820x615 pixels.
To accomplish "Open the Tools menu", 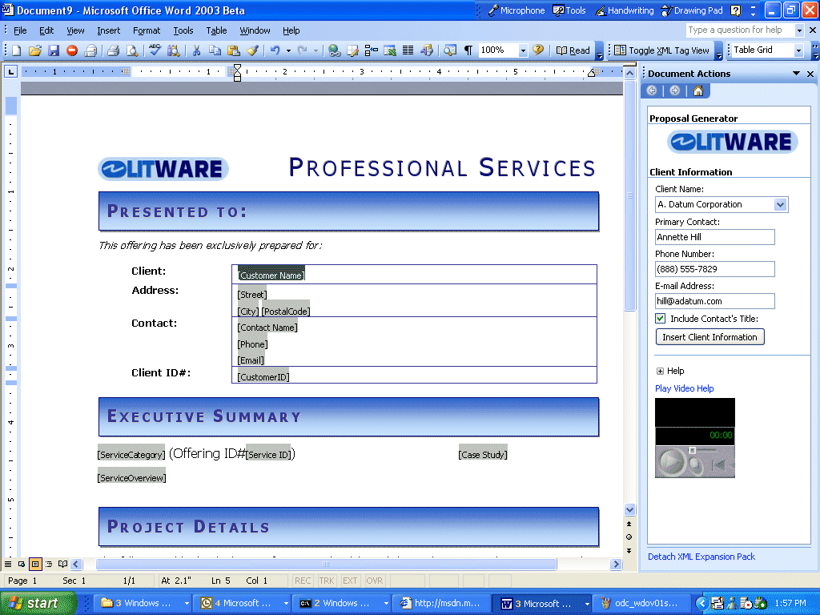I will [183, 31].
